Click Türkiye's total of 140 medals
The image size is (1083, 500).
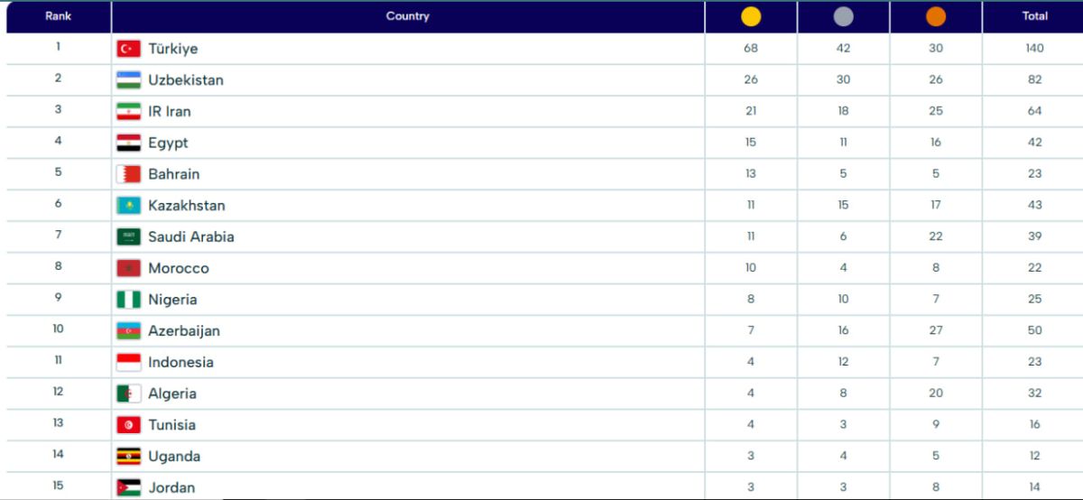click(1034, 49)
